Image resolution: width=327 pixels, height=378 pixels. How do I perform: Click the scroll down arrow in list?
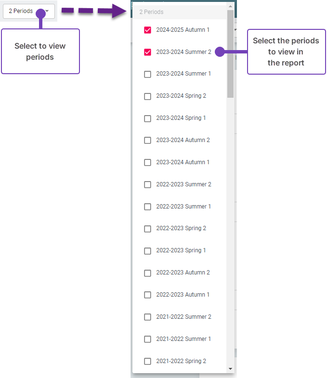(231, 369)
